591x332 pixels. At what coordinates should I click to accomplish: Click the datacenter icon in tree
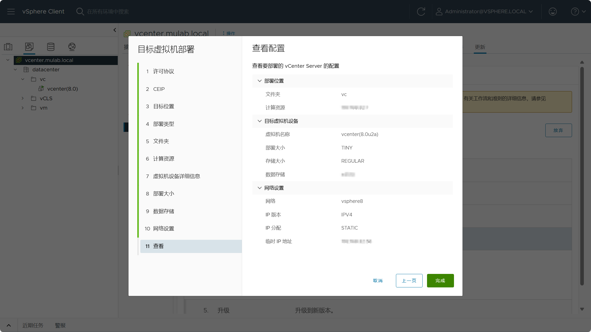pos(26,70)
